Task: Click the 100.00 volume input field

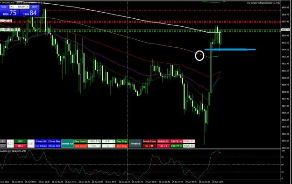Action: pyautogui.click(x=19, y=7)
